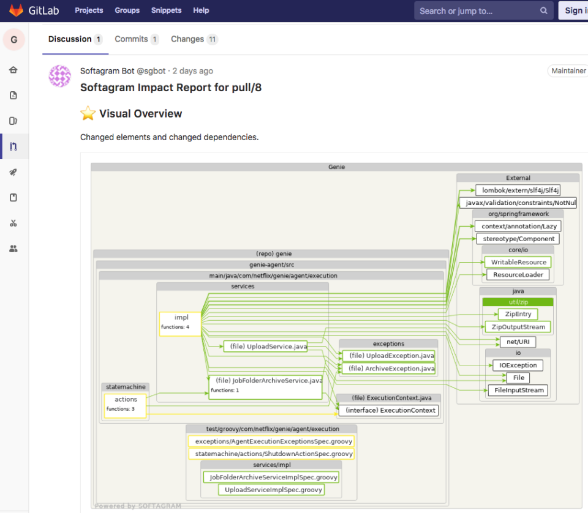
Task: Select the Merge Requests sidebar icon
Action: 13,146
